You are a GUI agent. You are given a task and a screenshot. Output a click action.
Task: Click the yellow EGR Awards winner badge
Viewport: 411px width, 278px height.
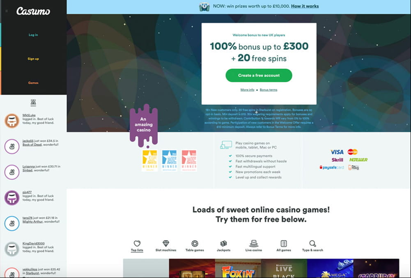click(x=150, y=161)
